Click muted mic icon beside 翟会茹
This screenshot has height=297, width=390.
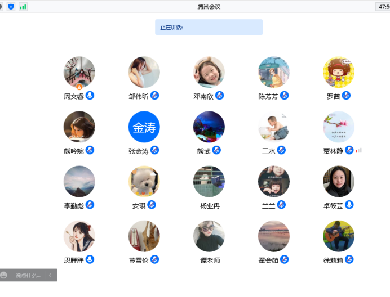tap(284, 259)
